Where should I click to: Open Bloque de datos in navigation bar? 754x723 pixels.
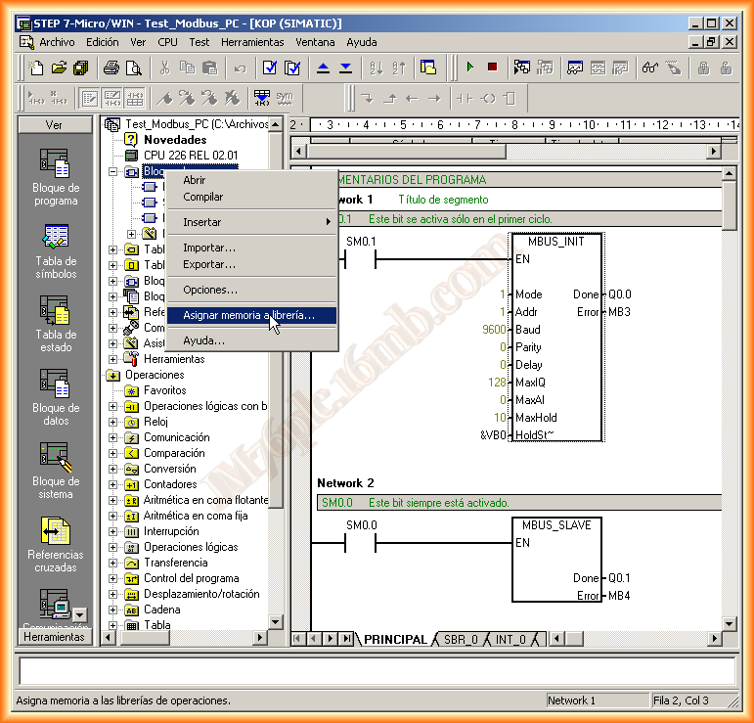pyautogui.click(x=56, y=397)
